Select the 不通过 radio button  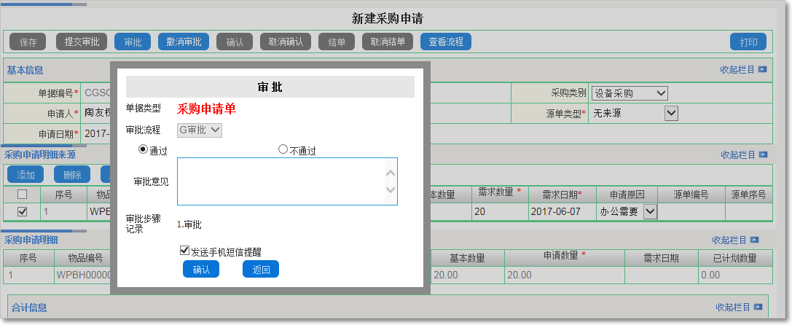pyautogui.click(x=283, y=149)
